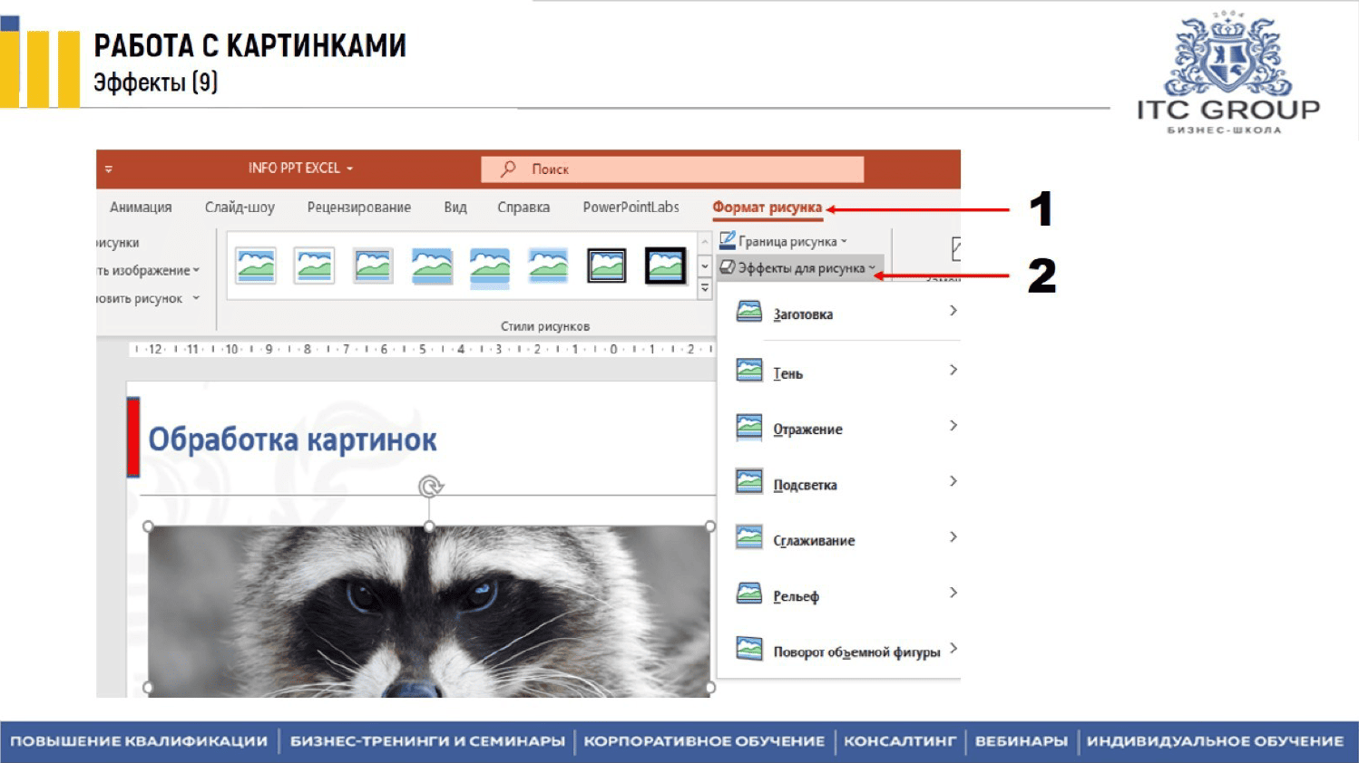Click the Сглаживание soft edges icon
The width and height of the screenshot is (1359, 763).
click(x=749, y=539)
